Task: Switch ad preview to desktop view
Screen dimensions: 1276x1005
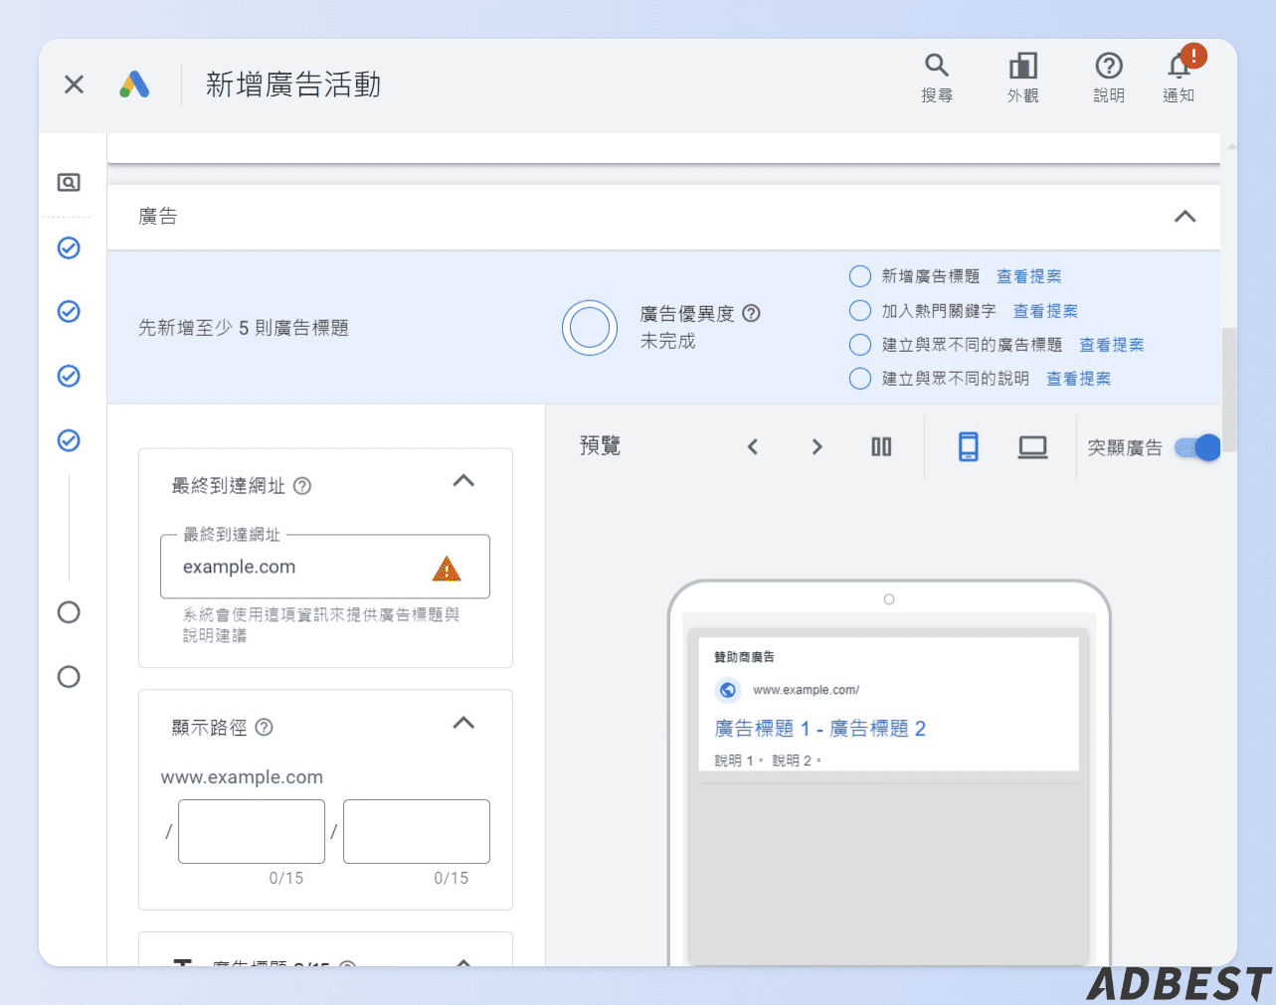Action: click(x=1032, y=446)
